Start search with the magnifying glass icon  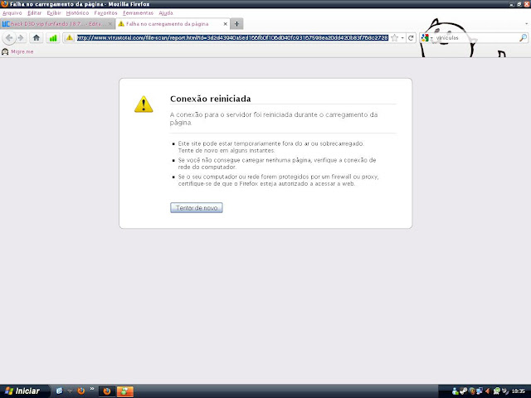click(523, 38)
